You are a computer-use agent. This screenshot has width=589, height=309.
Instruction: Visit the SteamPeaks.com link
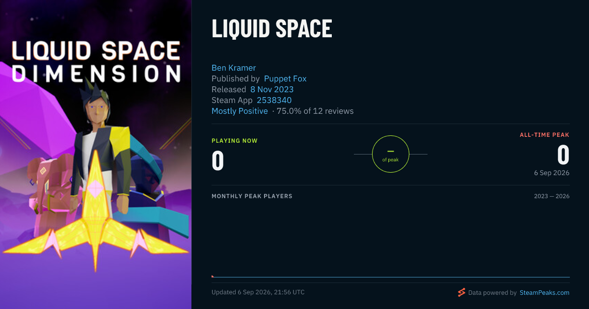click(544, 293)
